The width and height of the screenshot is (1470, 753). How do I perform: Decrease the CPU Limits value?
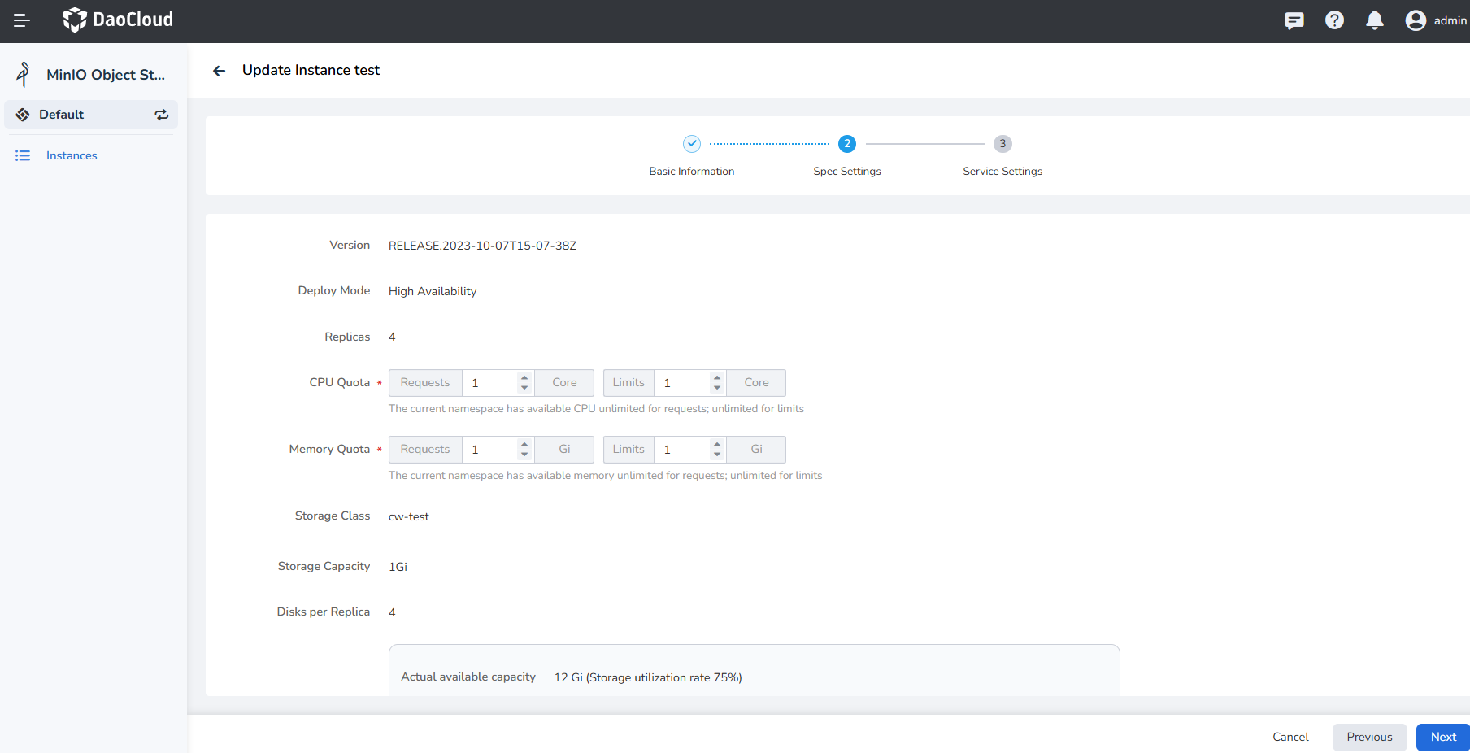click(716, 388)
